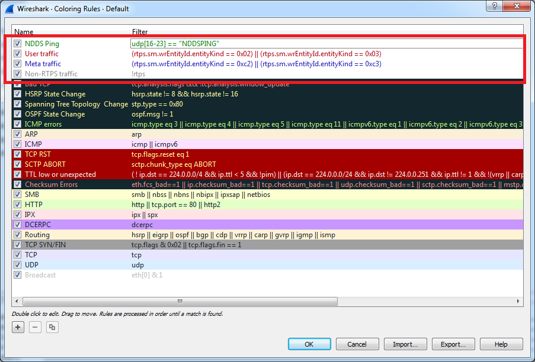Image resolution: width=535 pixels, height=362 pixels.
Task: Disable the TCP SYN/FIN checkbox
Action: pyautogui.click(x=17, y=245)
